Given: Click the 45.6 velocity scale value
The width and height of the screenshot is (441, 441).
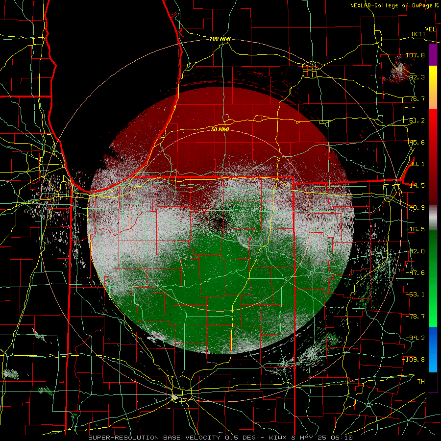Looking at the screenshot, I should pos(417,142).
